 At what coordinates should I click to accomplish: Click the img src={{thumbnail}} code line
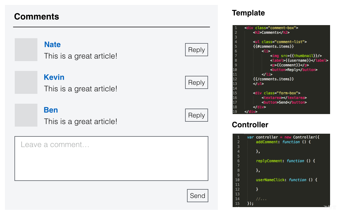tap(296, 56)
